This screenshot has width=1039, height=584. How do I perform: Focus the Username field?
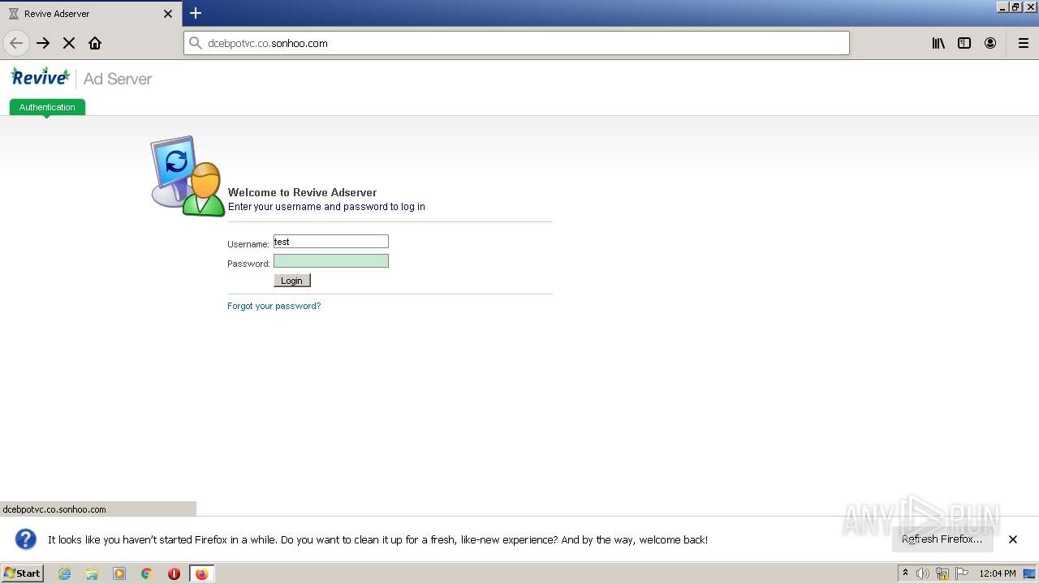331,242
